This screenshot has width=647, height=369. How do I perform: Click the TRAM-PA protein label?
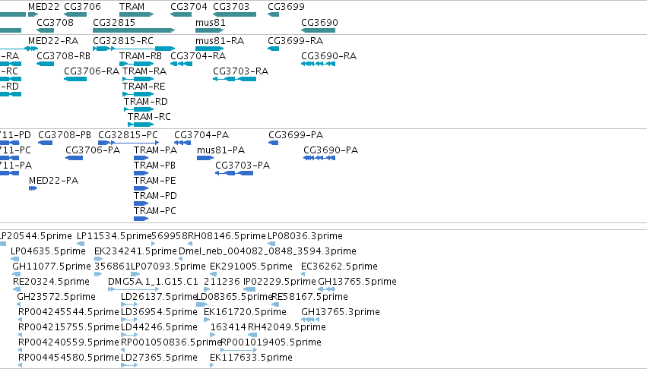156,150
